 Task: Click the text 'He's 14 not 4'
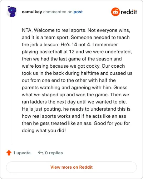coord(76,44)
